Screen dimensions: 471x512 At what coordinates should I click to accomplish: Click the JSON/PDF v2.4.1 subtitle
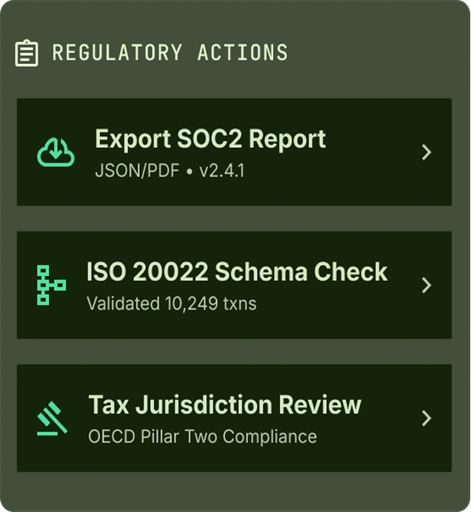coord(169,171)
